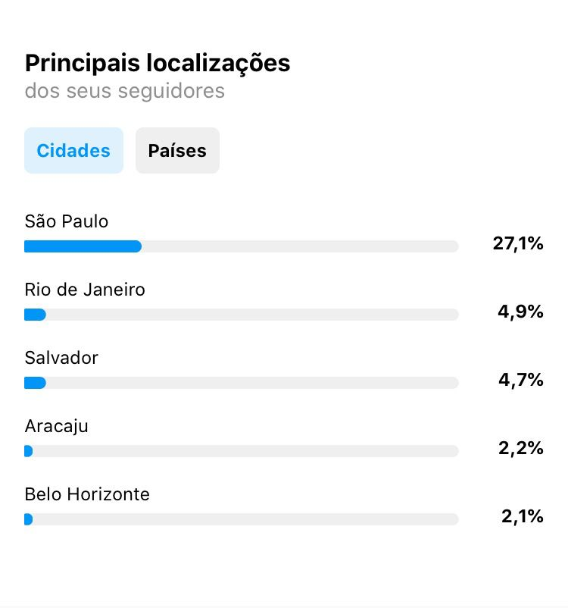The height and width of the screenshot is (608, 568).
Task: Click the 2,2% percentage value
Action: 521,448
